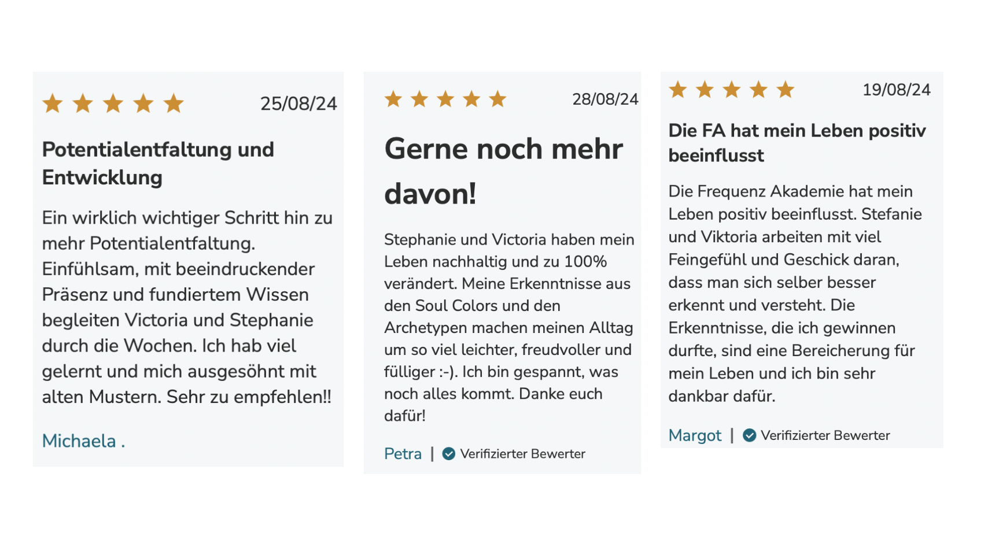Image resolution: width=988 pixels, height=555 pixels.
Task: Click the third star in Petra's review
Action: [x=445, y=99]
